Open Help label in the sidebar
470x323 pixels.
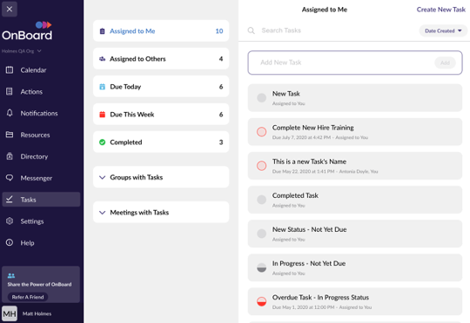[x=27, y=243]
